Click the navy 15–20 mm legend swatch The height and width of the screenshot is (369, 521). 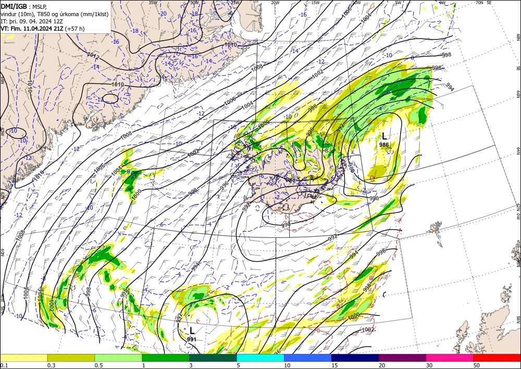(355, 358)
